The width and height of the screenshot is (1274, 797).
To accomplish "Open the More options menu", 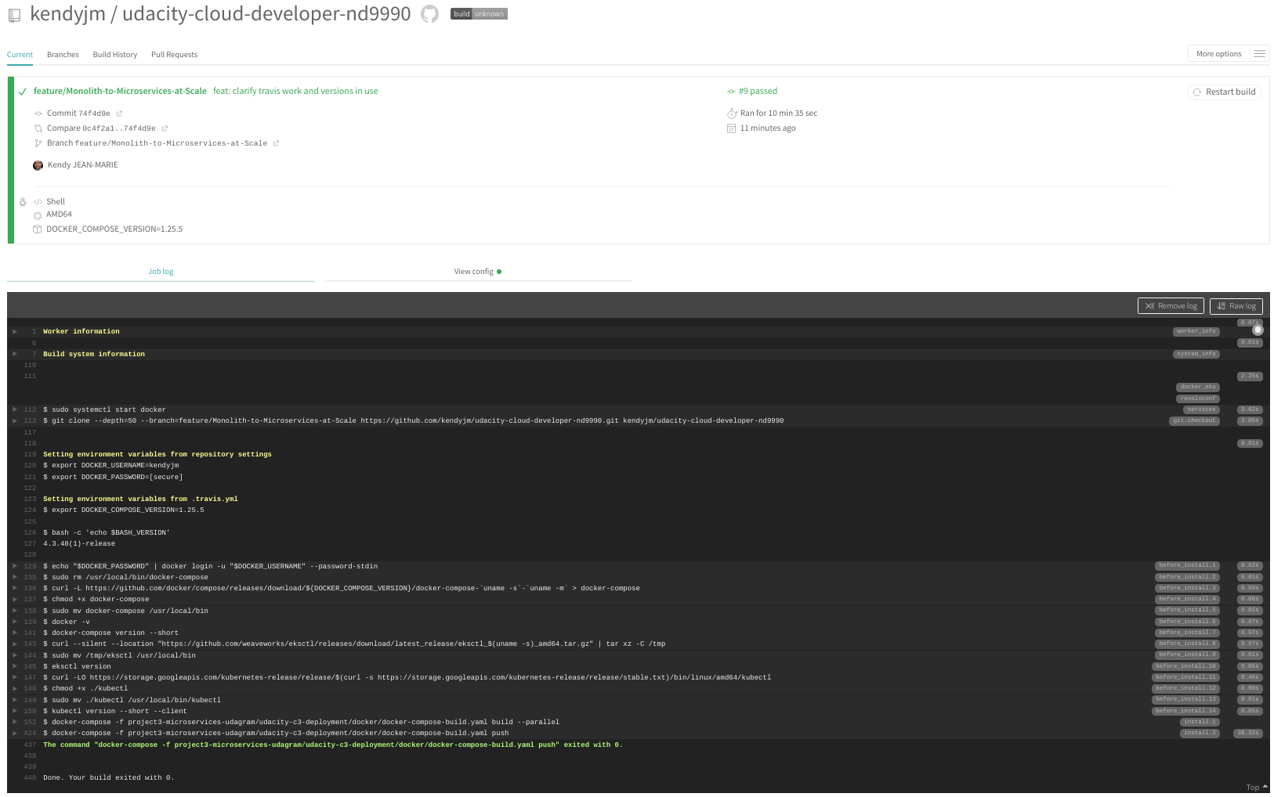I will click(1218, 54).
